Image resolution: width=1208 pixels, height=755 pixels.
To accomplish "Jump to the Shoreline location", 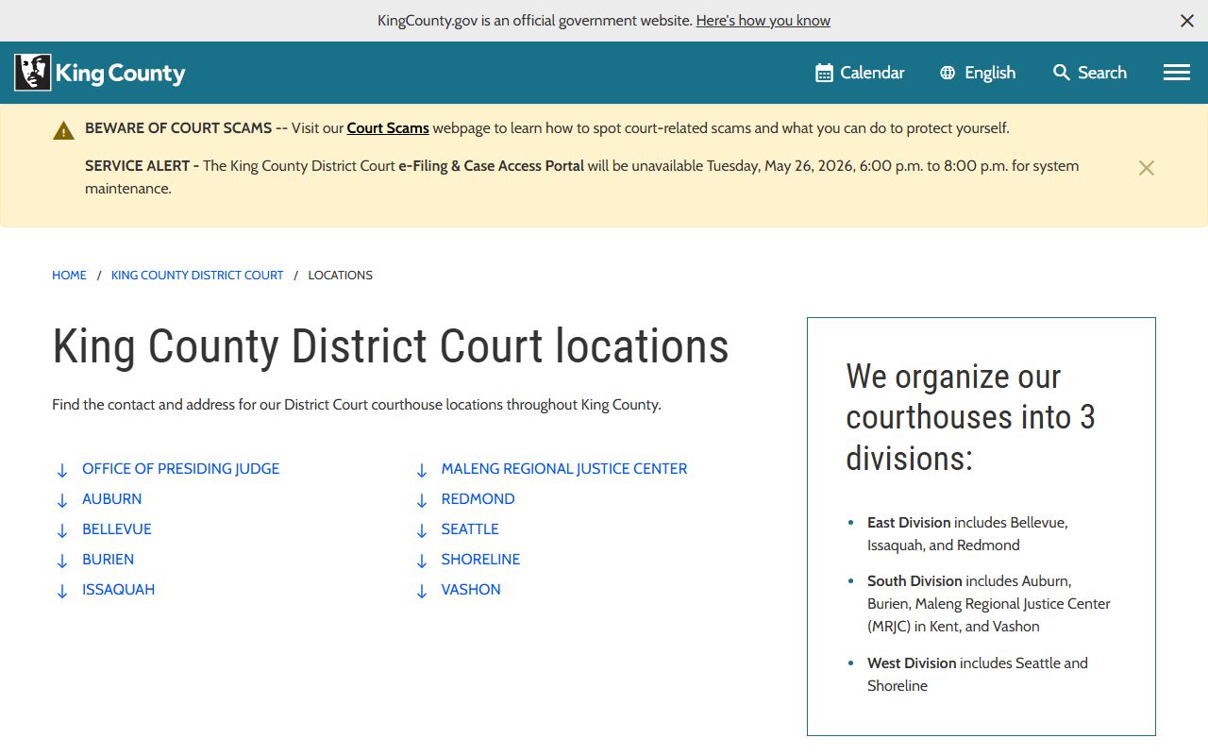I will point(481,560).
